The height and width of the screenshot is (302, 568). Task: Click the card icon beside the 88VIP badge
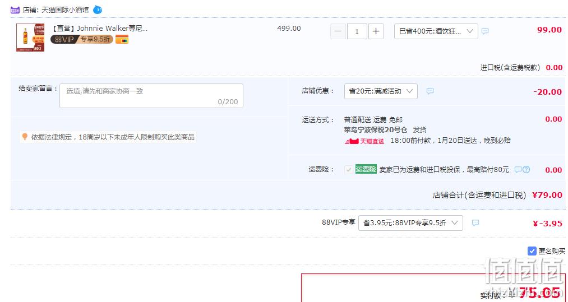[122, 39]
